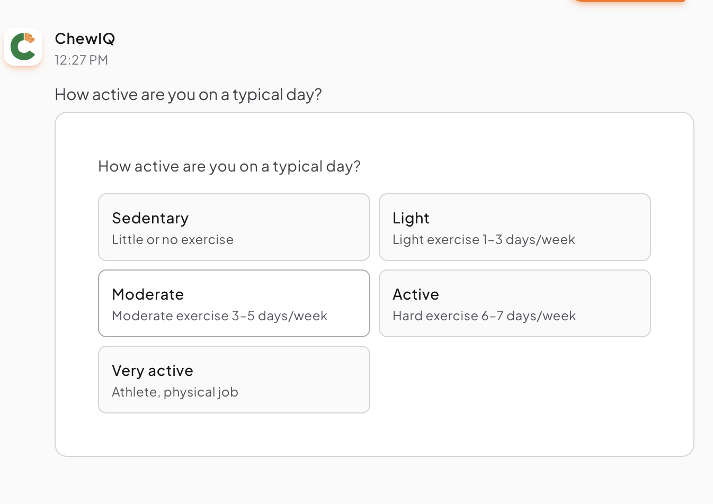Select the Light activity option
This screenshot has width=713, height=504.
(x=514, y=227)
